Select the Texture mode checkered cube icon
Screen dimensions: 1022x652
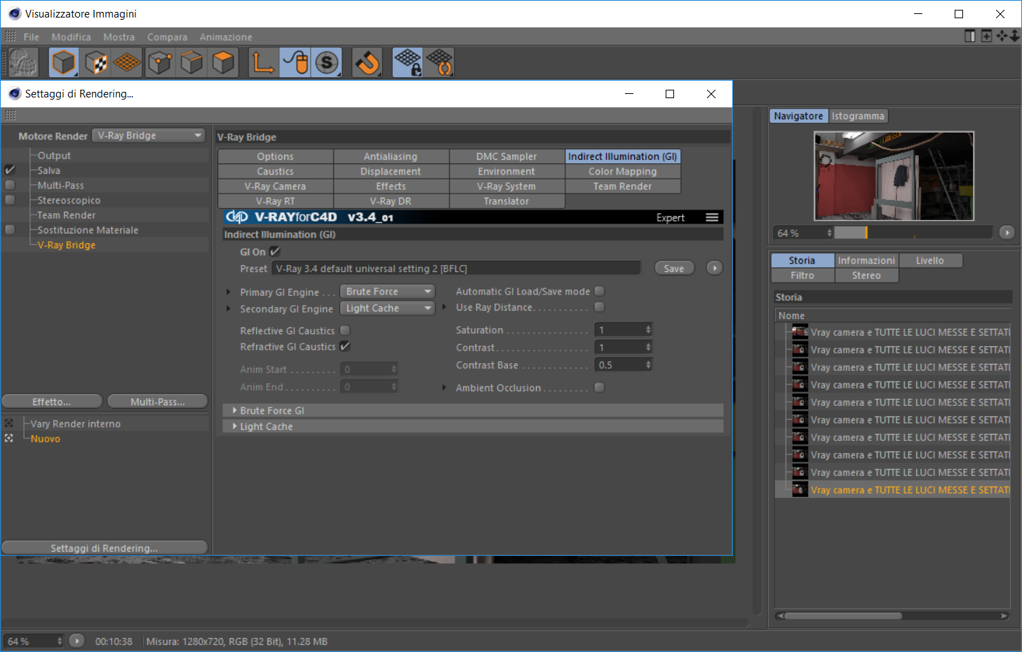point(96,63)
